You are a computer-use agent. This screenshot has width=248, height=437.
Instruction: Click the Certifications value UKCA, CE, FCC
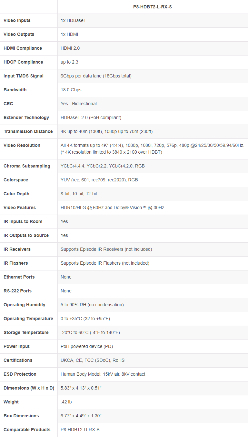92,360
